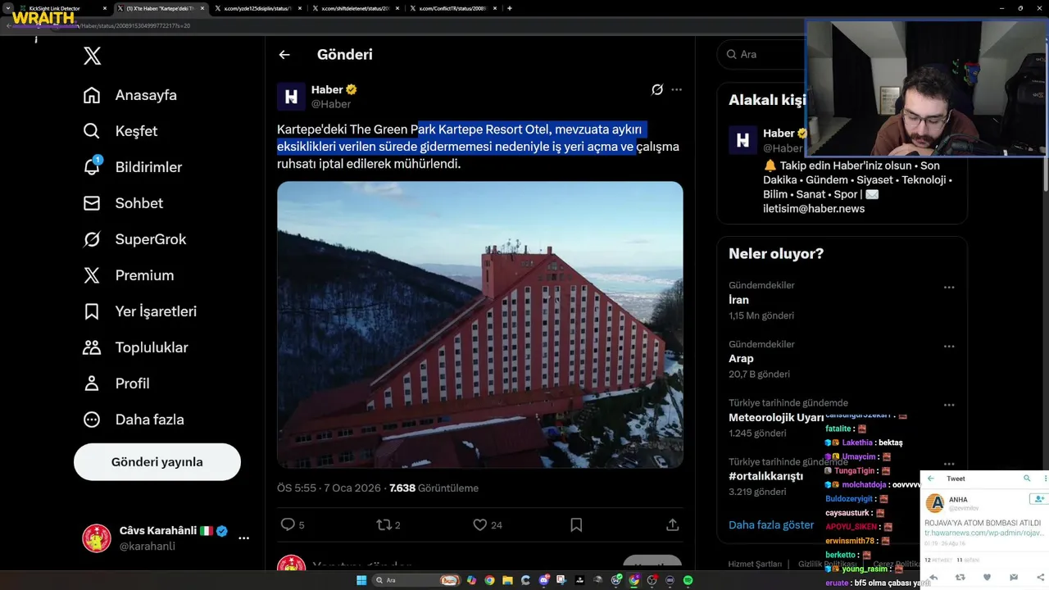Repost the Haber post
This screenshot has width=1049, height=590.
click(x=388, y=524)
